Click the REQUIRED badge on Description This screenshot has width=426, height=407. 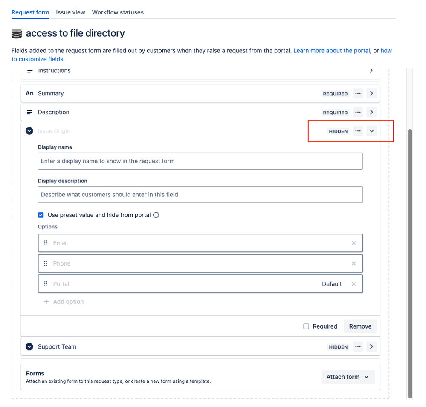(x=335, y=113)
